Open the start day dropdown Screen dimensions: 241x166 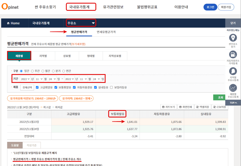click(x=52, y=79)
